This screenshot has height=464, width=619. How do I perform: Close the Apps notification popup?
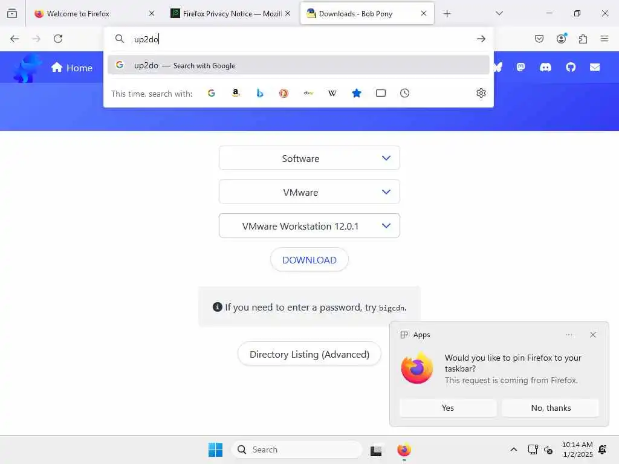pyautogui.click(x=593, y=335)
